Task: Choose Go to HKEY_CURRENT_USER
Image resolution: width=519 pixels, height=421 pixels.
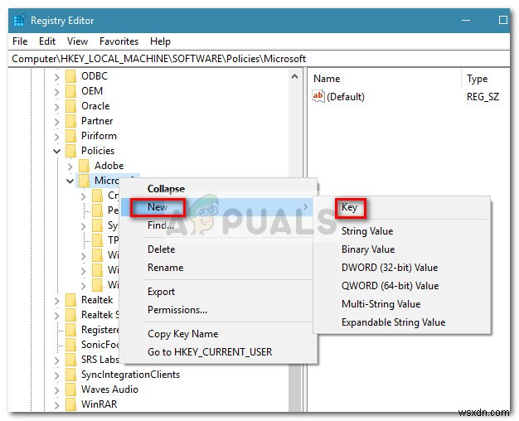Action: pos(218,352)
